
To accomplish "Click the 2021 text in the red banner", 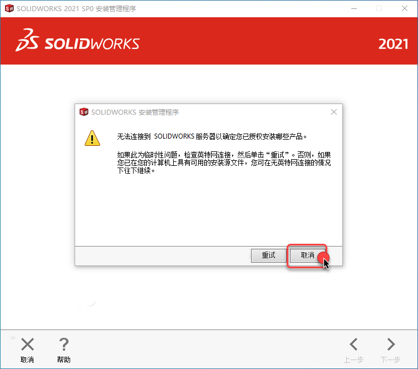I will [393, 44].
